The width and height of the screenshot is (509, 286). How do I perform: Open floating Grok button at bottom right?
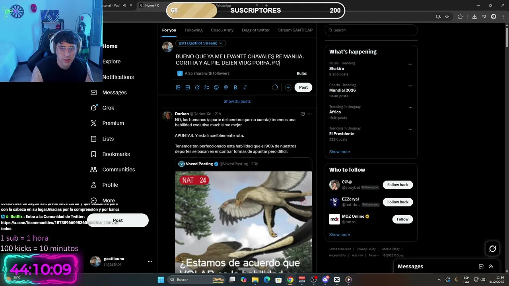click(x=493, y=249)
